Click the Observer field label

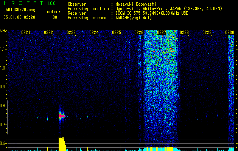(x=77, y=4)
